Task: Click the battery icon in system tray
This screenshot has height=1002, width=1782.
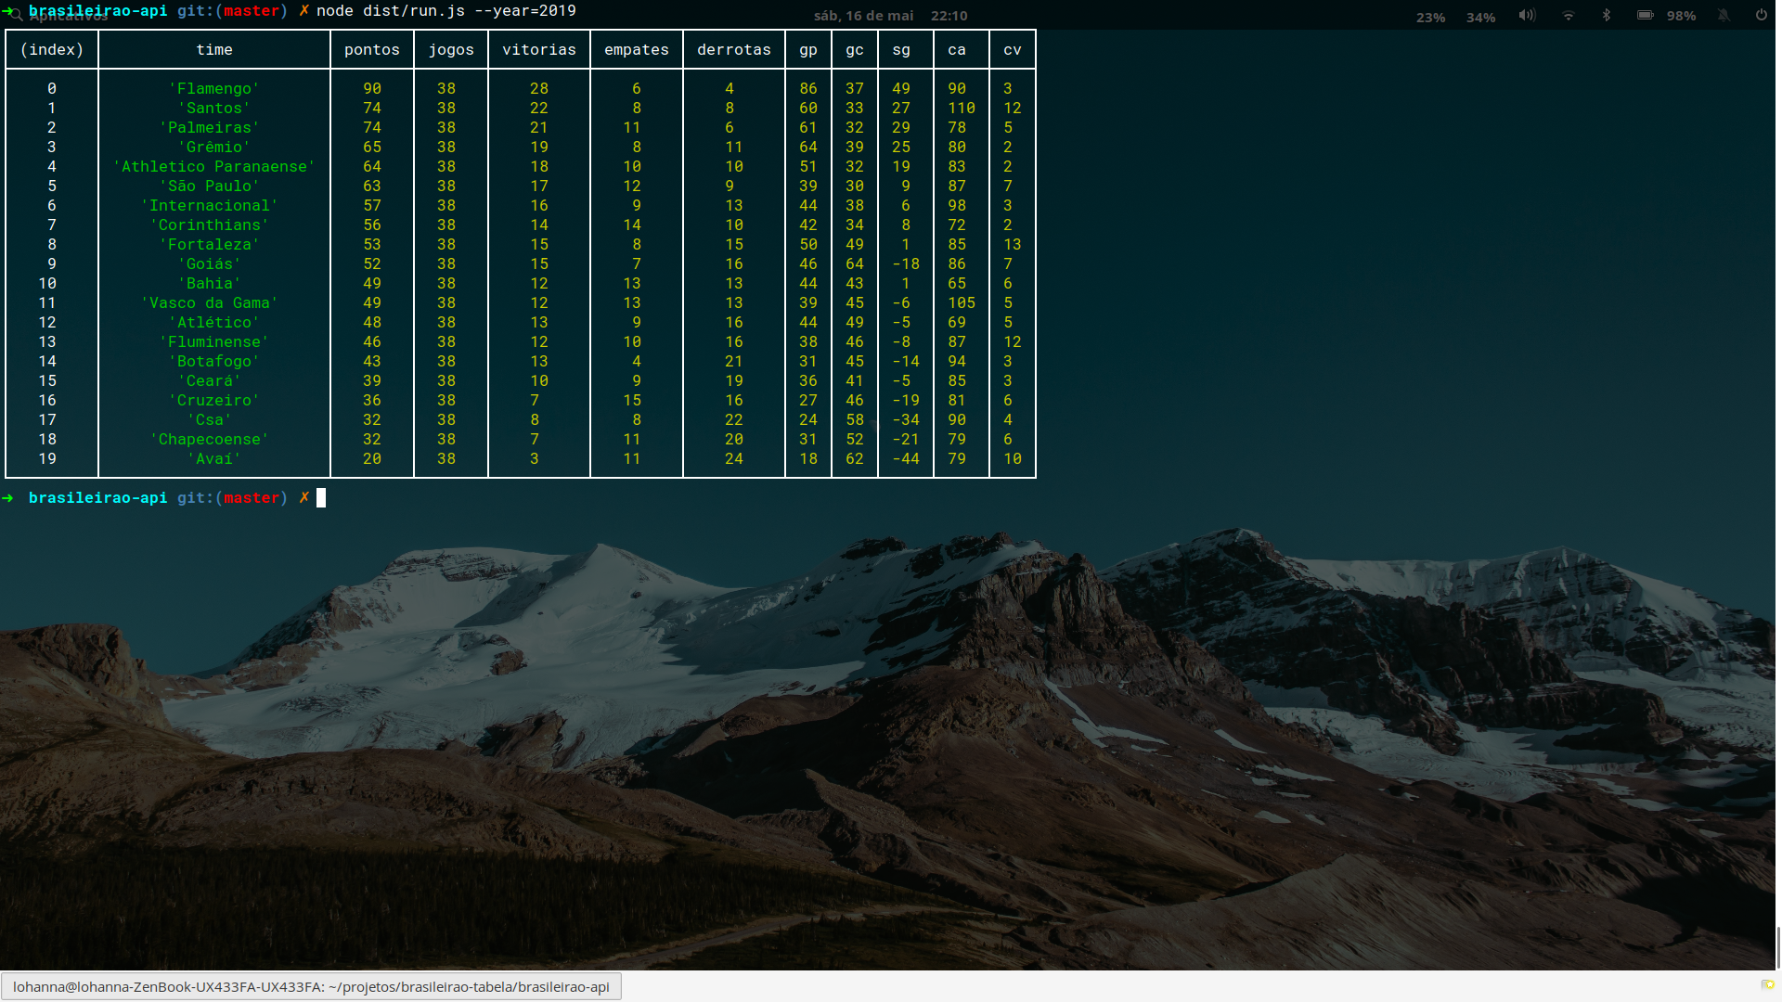Action: [x=1646, y=15]
